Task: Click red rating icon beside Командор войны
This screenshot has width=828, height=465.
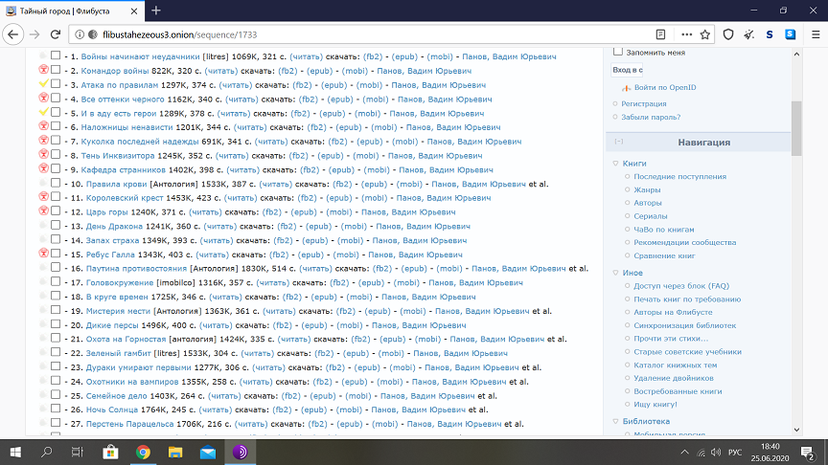Action: click(44, 70)
